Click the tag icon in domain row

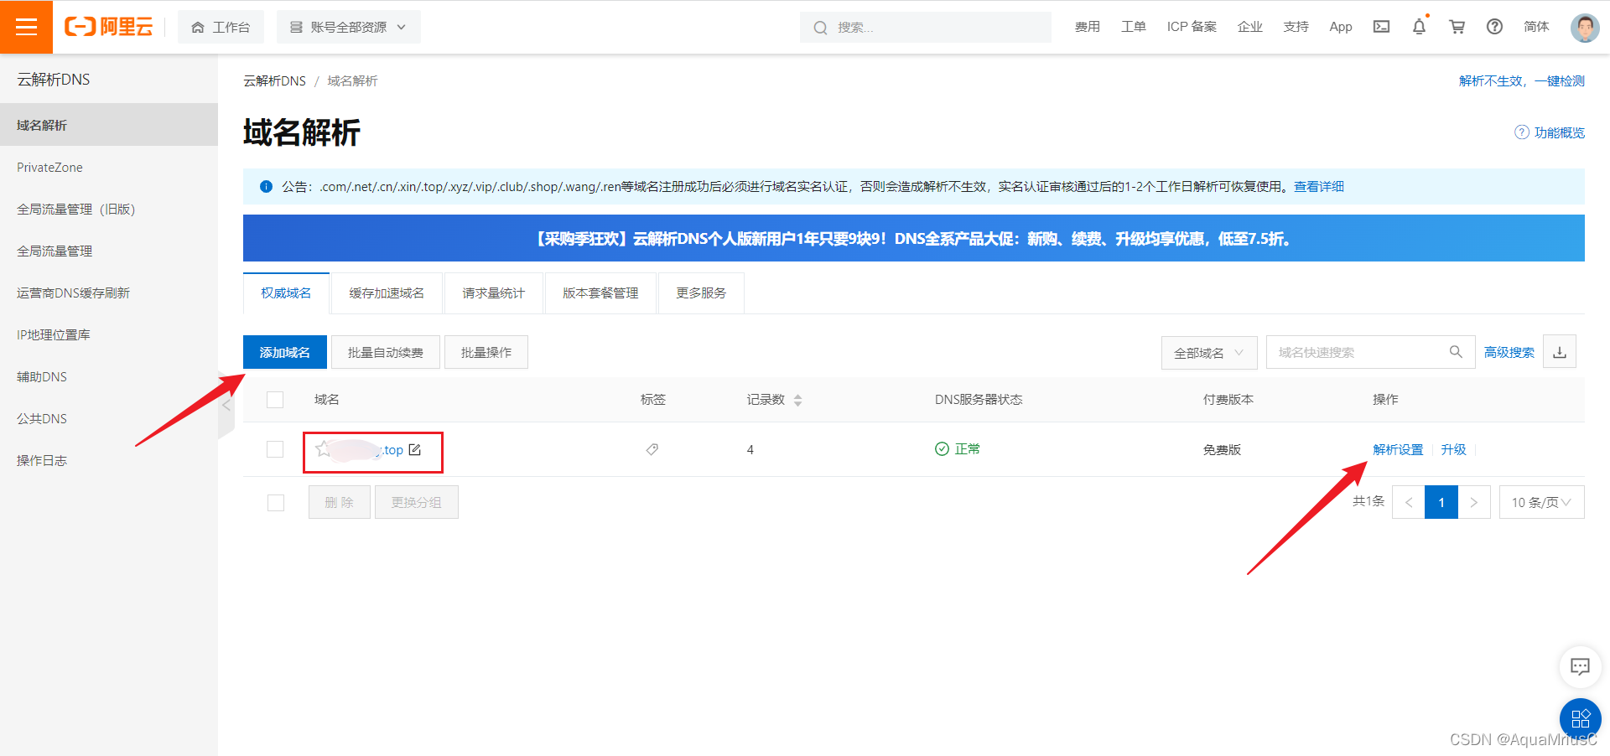pyautogui.click(x=652, y=450)
